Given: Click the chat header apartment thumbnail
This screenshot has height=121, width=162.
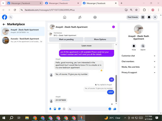Looking at the screenshot, I should (x=52, y=27).
